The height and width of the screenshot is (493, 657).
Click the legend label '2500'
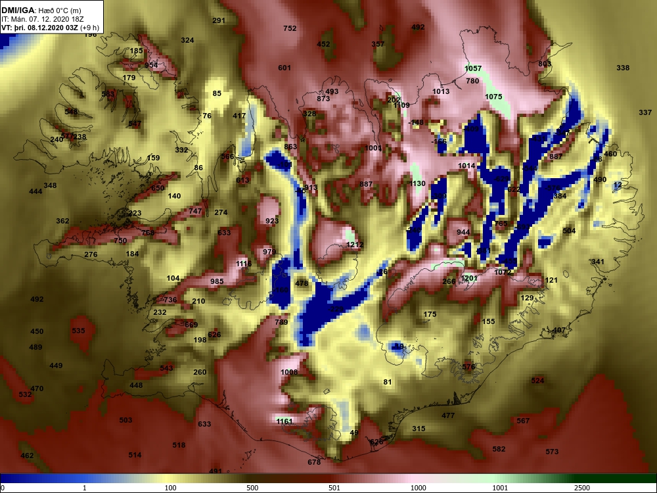tap(582, 488)
